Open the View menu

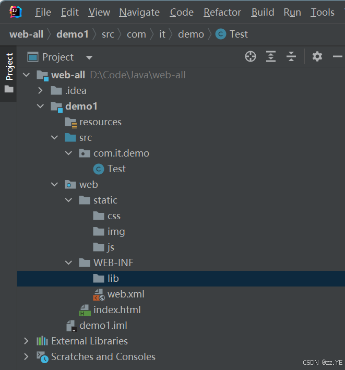(99, 13)
